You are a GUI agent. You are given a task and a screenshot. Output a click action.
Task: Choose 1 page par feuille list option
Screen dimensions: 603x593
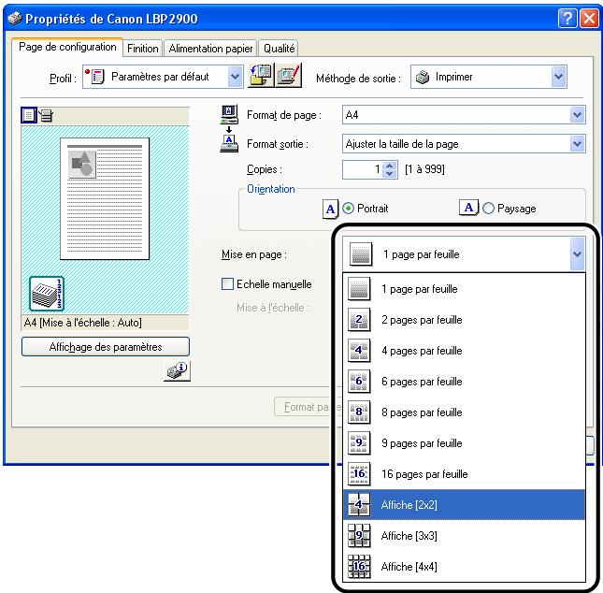tap(465, 289)
